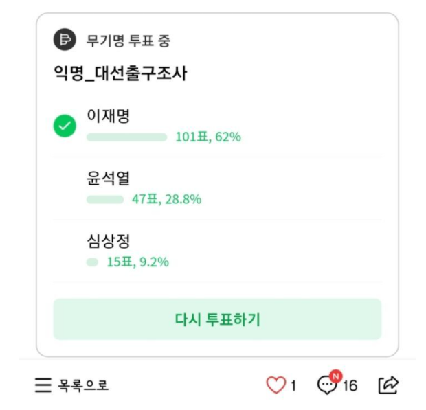Select the 심상정 poll option

pyautogui.click(x=109, y=241)
